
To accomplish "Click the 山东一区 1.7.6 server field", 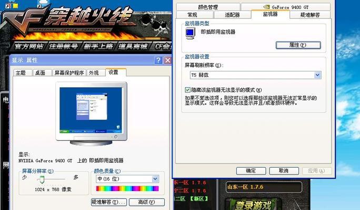I will pos(264,187).
